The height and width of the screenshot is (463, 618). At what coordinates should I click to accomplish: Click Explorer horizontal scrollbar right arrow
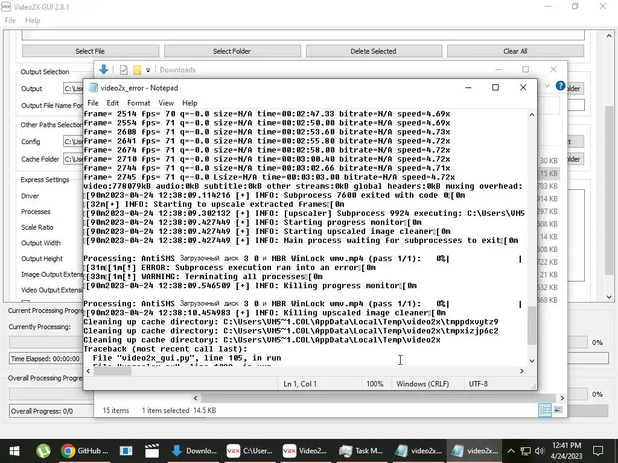562,398
